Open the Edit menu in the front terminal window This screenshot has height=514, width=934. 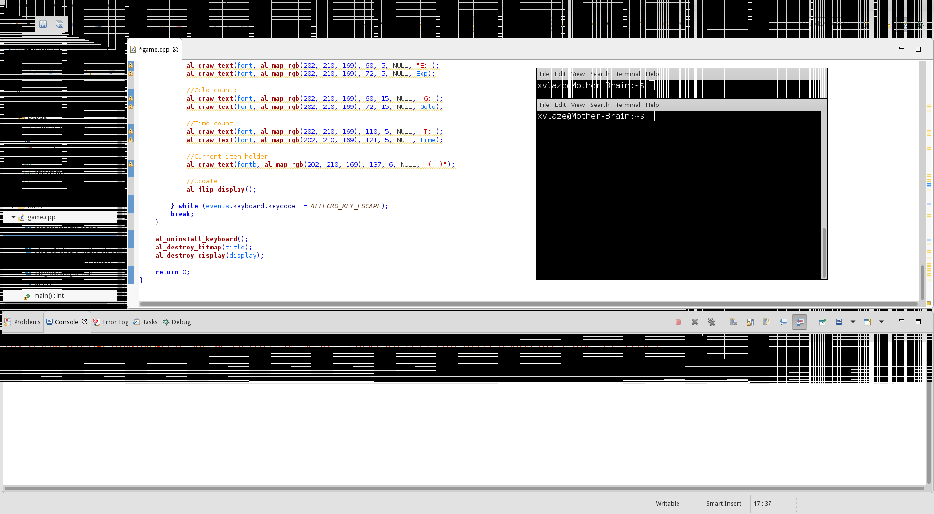coord(560,105)
